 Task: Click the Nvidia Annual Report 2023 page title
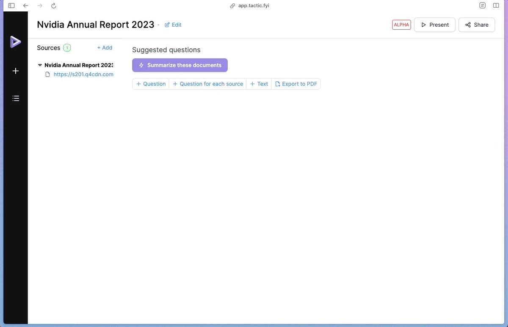point(96,25)
